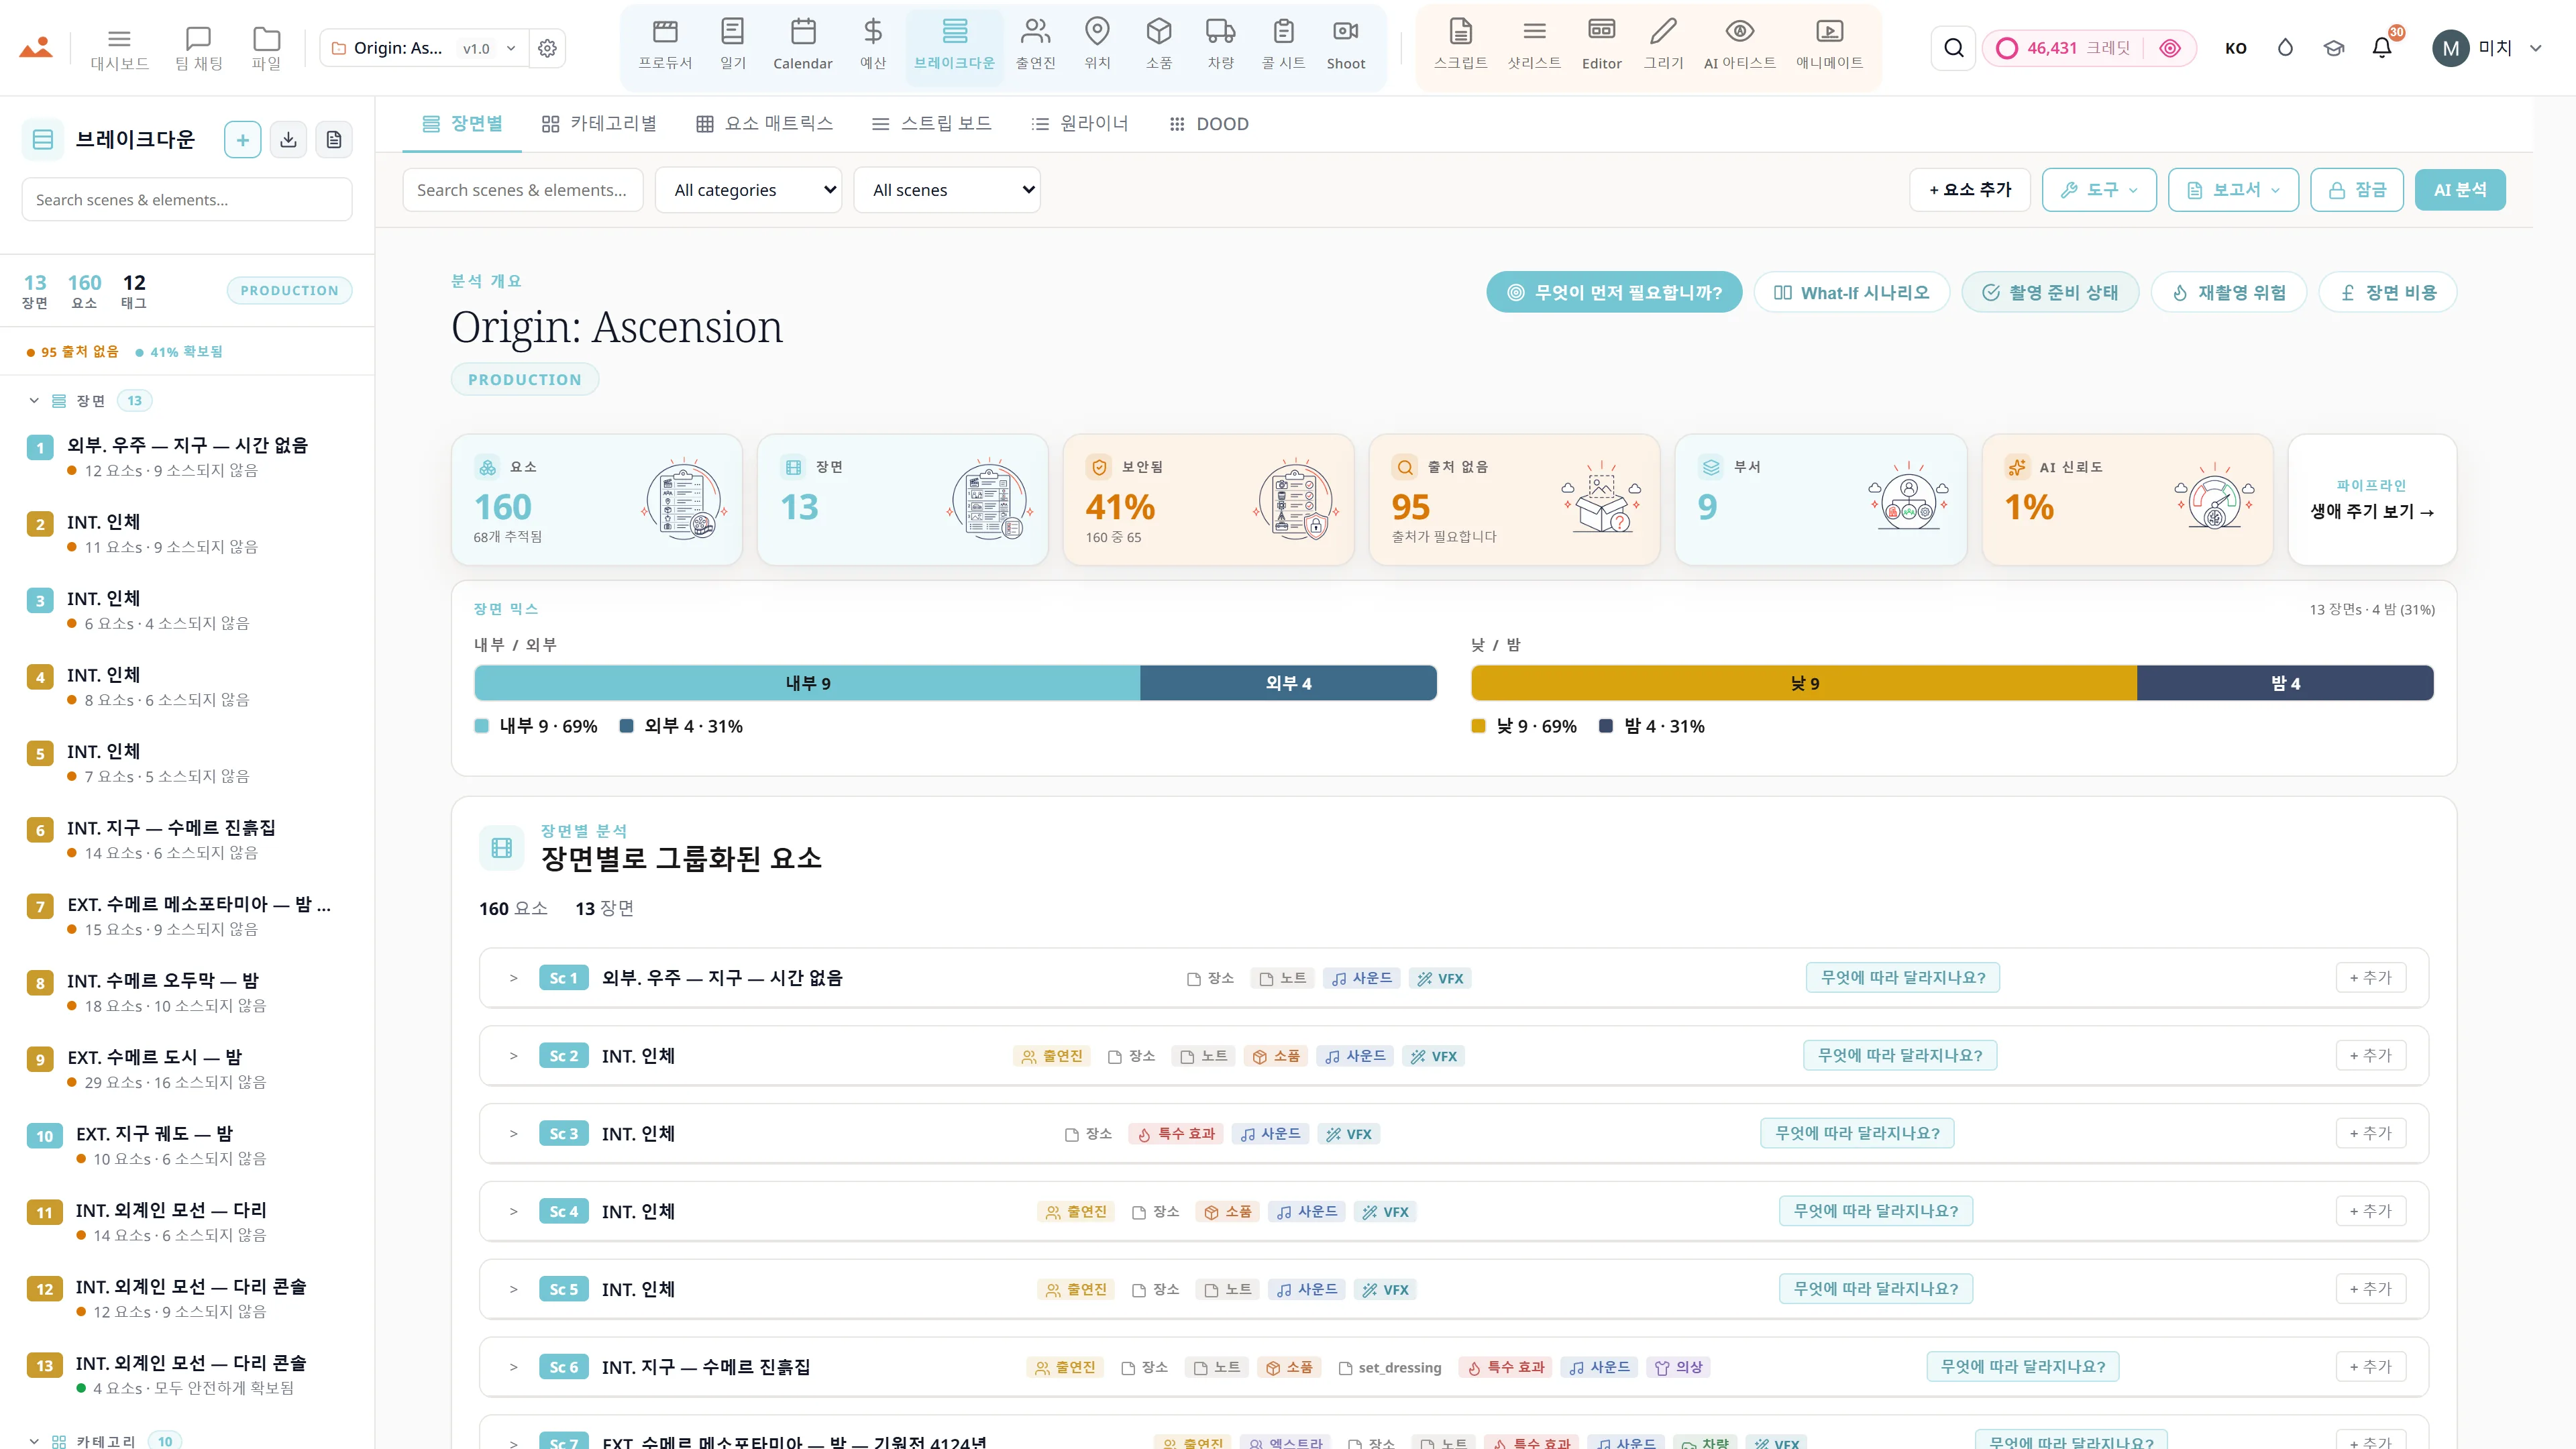Click 무엇이 먼저 필요합니까? button
Viewport: 2576px width, 1449px height.
(x=1614, y=293)
